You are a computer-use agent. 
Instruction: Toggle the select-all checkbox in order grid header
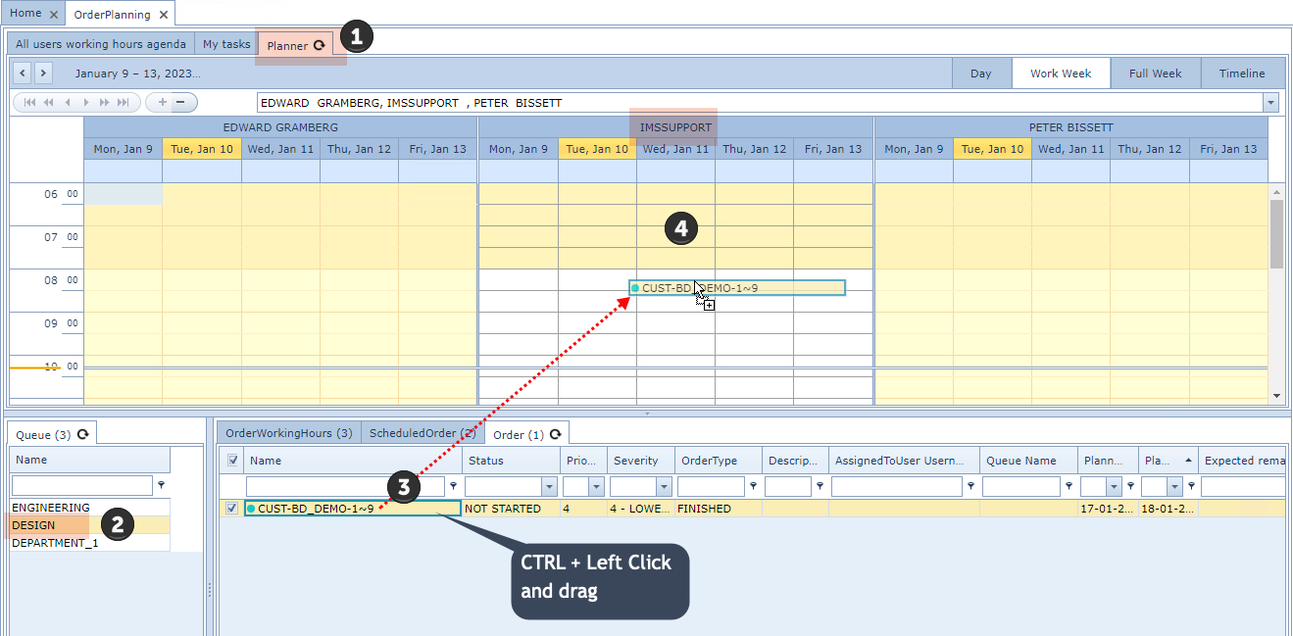pyautogui.click(x=232, y=461)
